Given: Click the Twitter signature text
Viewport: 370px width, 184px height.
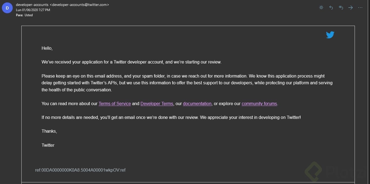Looking at the screenshot, I should pyautogui.click(x=48, y=145).
